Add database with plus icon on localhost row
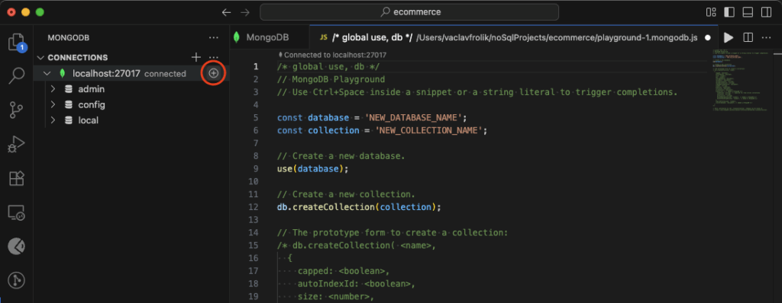 [214, 73]
